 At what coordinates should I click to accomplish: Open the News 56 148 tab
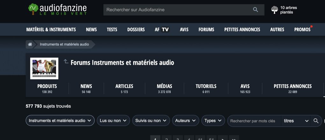coord(86,89)
